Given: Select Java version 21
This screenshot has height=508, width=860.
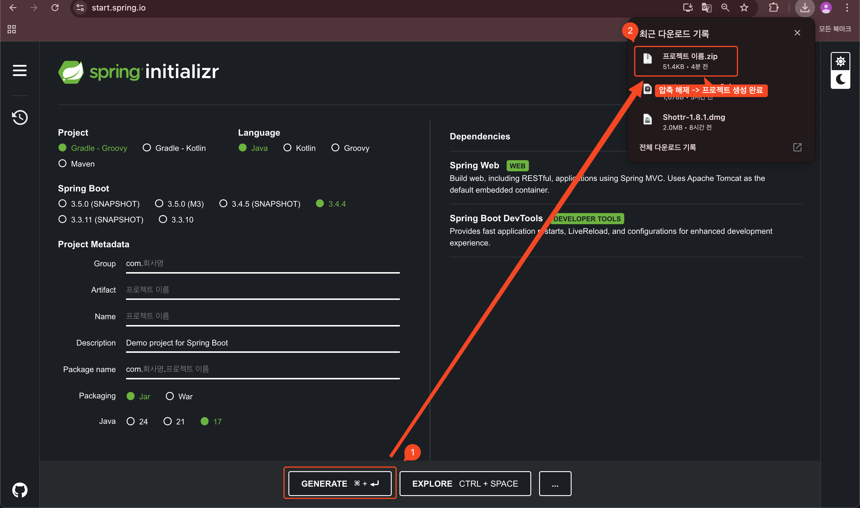Looking at the screenshot, I should 174,421.
